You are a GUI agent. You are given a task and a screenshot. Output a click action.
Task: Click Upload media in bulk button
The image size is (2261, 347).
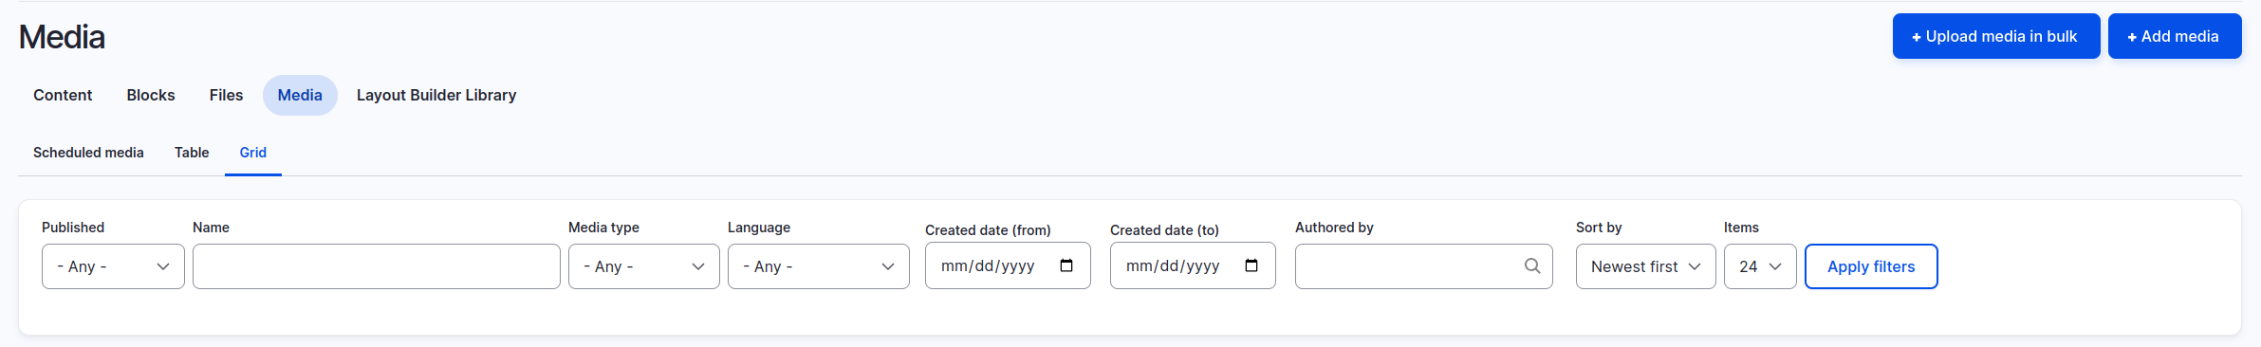click(1996, 36)
